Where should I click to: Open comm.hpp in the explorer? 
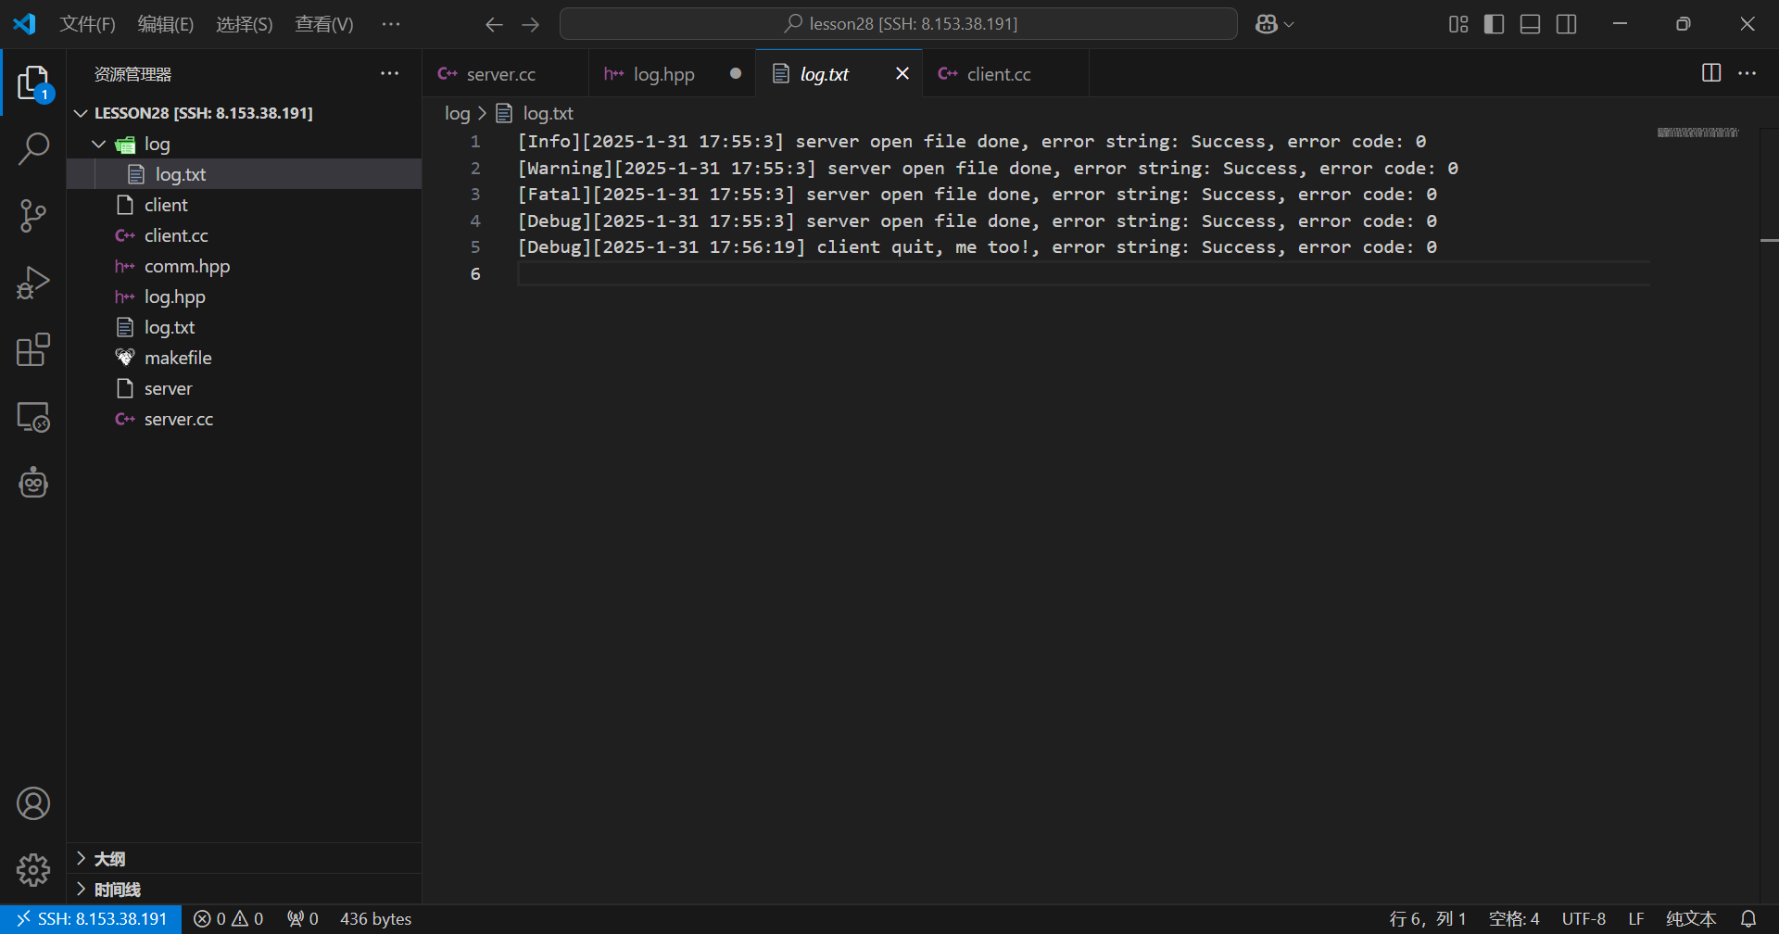(x=245, y=266)
